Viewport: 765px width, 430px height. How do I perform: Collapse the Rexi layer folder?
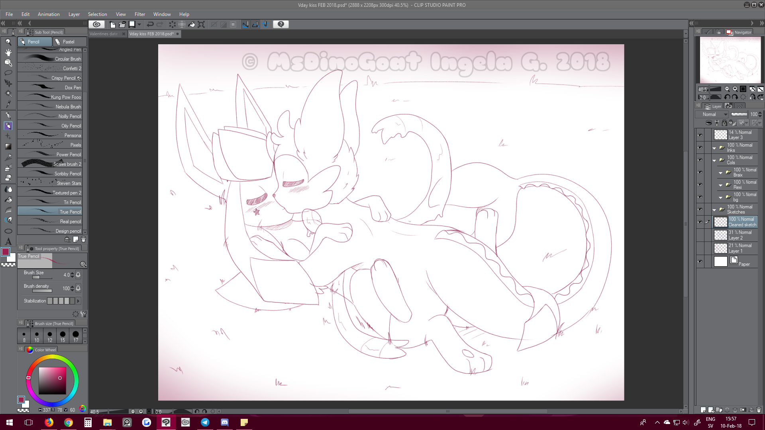coord(720,185)
